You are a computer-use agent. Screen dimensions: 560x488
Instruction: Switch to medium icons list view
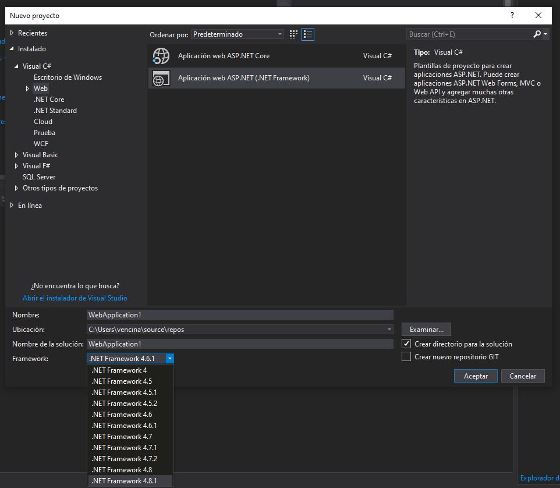pyautogui.click(x=308, y=34)
